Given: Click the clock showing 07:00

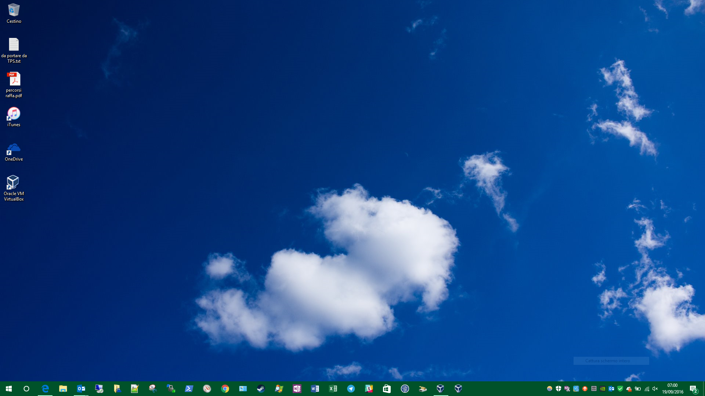Looking at the screenshot, I should click(672, 389).
